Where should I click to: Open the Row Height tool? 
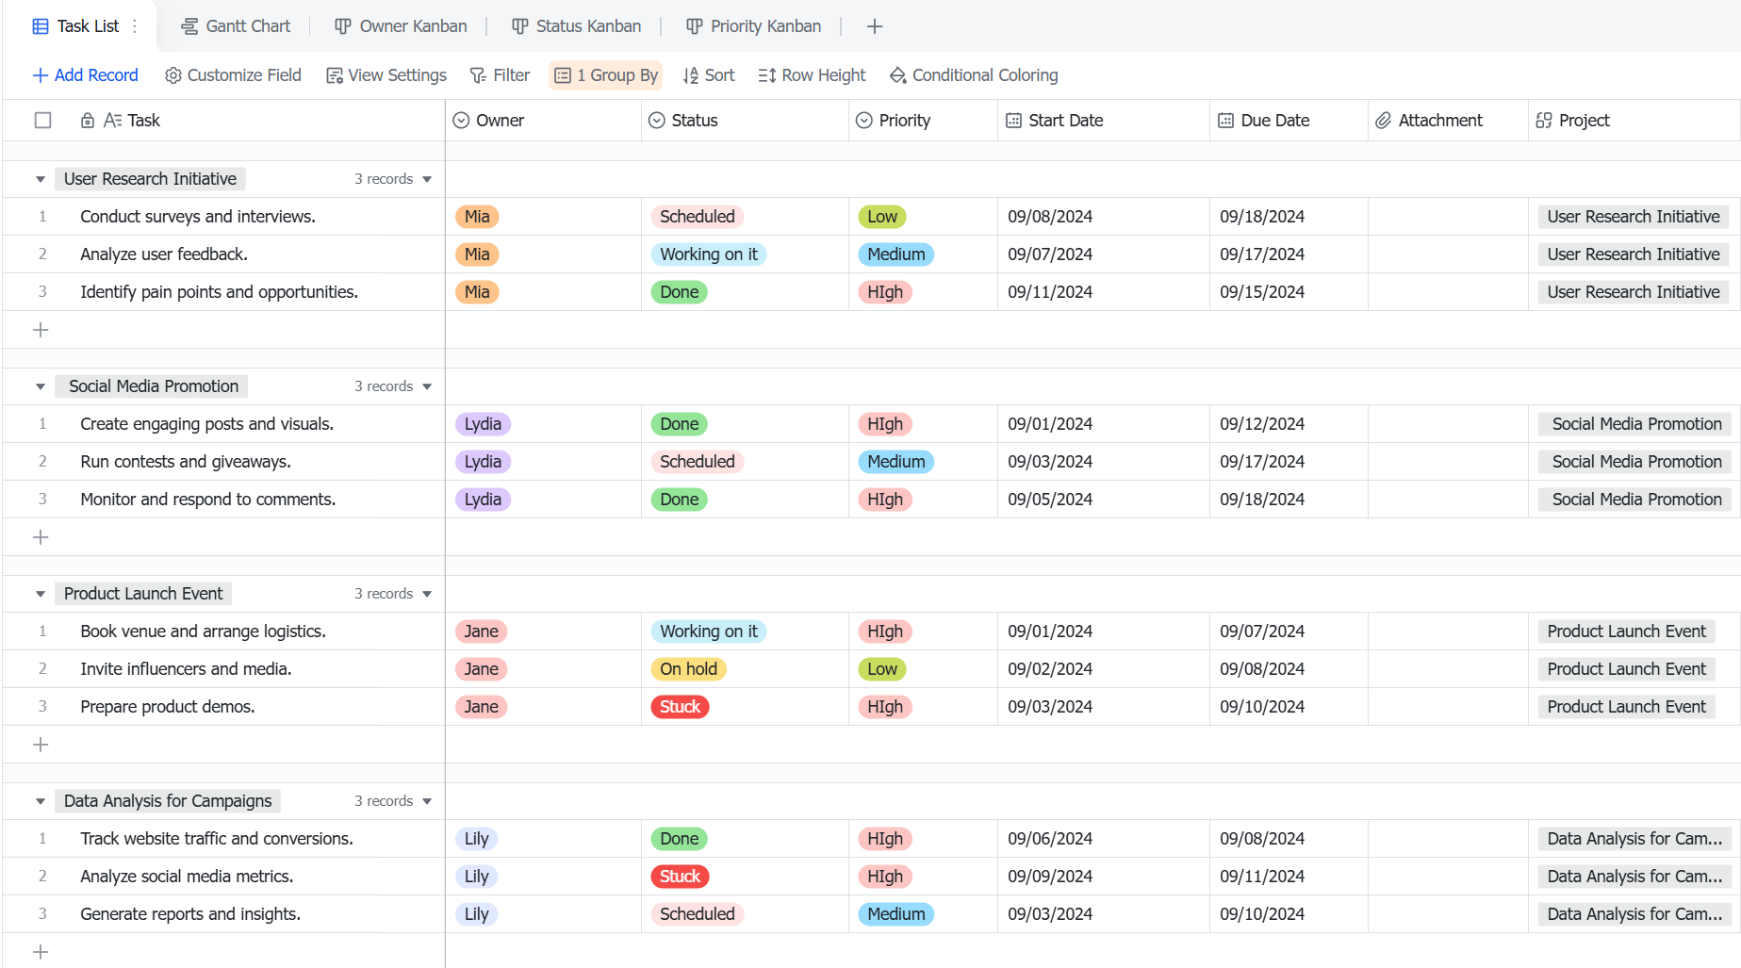click(x=812, y=75)
